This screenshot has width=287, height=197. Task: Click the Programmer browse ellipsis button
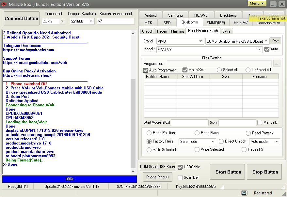(277, 64)
